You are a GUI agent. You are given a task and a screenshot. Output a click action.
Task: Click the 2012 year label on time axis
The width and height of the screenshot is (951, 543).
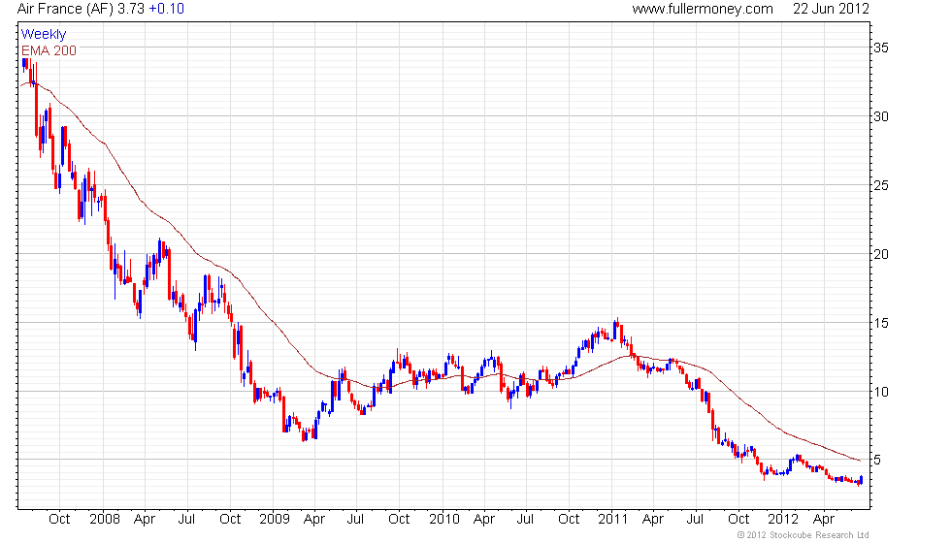[x=783, y=520]
